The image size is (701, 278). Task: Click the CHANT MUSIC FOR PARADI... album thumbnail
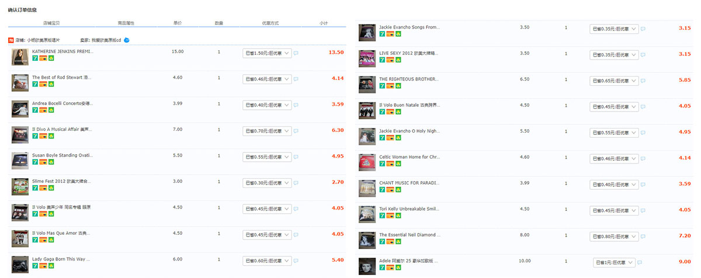[367, 189]
